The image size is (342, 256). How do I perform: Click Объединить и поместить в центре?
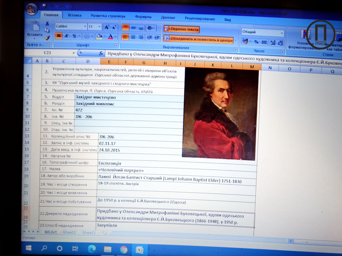click(x=198, y=39)
